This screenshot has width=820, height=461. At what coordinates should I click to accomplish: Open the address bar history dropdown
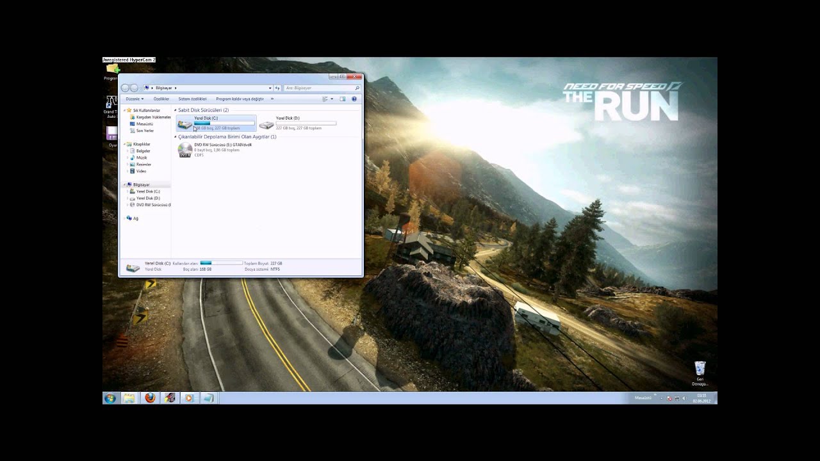click(270, 88)
